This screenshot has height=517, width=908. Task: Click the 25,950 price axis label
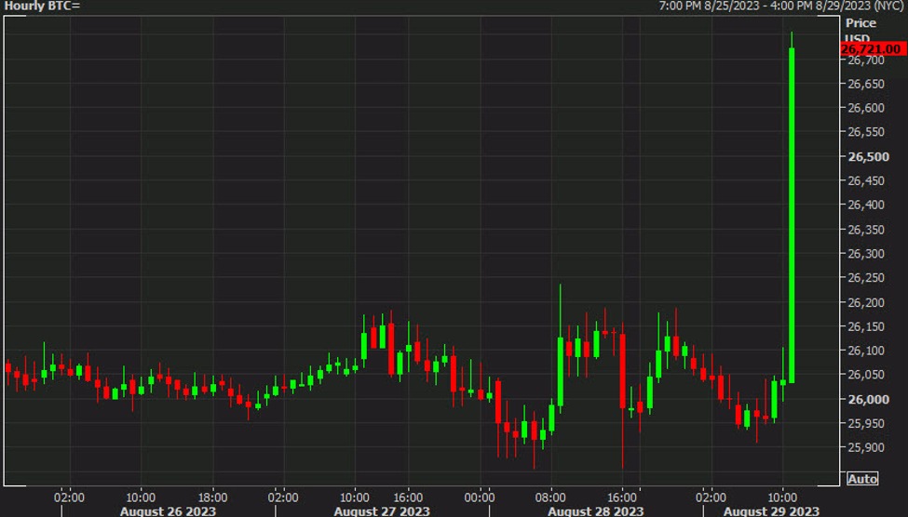click(866, 424)
